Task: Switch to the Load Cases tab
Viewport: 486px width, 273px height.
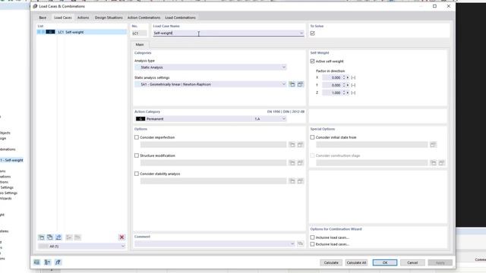Action: (63, 17)
